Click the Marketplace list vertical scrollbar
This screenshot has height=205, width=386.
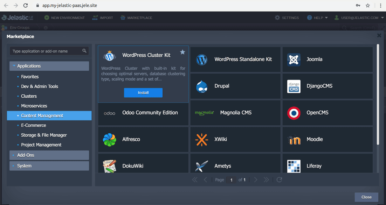[378, 94]
